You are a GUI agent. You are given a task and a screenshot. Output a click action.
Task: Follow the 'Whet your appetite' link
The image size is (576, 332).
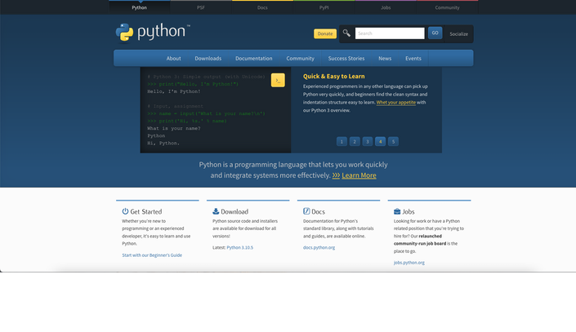pos(396,102)
